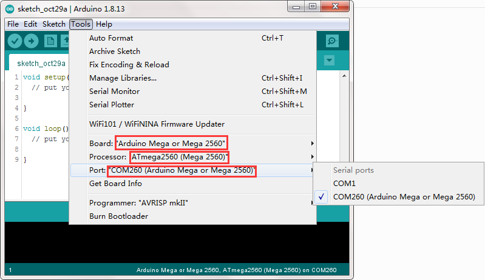Screen dimensions: 485x280
Task: Open the Serial Monitor magnifier icon
Action: pyautogui.click(x=332, y=41)
